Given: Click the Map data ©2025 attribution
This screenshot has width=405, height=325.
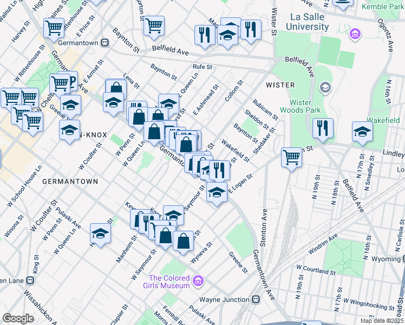Looking at the screenshot, I should (x=382, y=321).
